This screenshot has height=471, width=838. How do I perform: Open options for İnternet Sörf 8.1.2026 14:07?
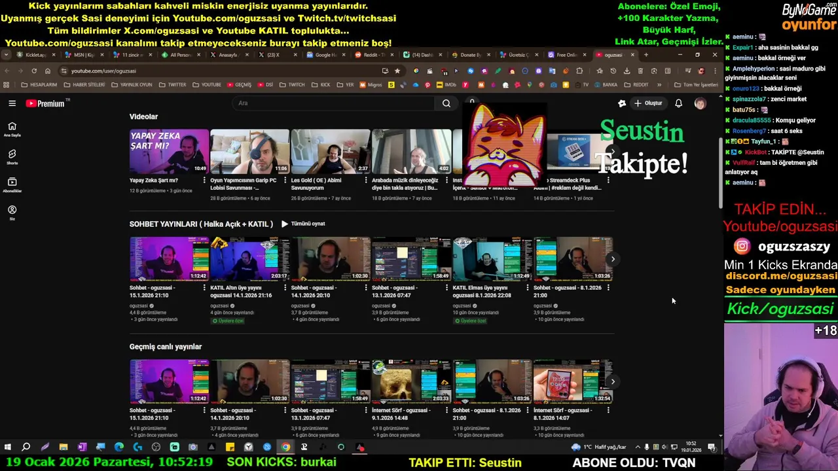pos(608,410)
